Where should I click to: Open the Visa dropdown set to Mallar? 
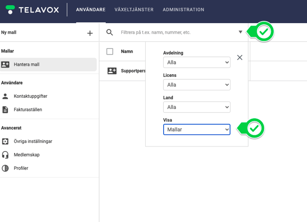[x=197, y=130]
